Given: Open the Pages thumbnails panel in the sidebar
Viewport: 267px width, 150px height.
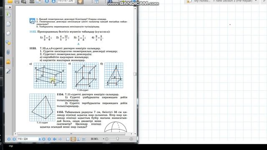Looking at the screenshot, I should tap(8, 24).
